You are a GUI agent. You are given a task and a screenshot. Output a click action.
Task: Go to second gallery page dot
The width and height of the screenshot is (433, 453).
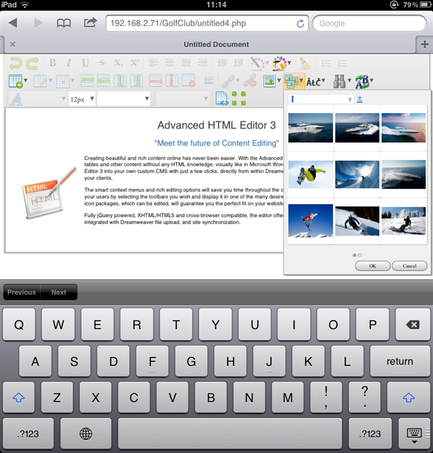(x=360, y=255)
